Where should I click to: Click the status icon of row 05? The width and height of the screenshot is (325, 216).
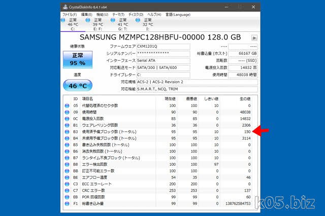point(67,106)
